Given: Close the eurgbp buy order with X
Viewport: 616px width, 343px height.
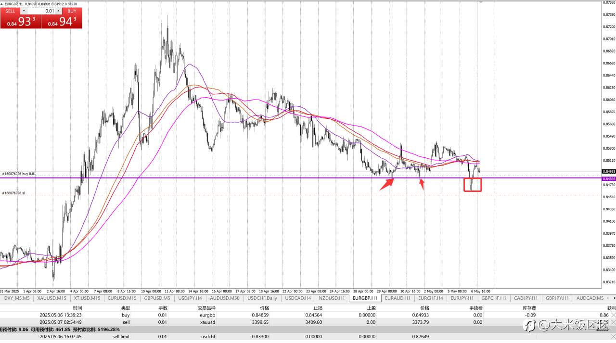Looking at the screenshot, I should 613,315.
